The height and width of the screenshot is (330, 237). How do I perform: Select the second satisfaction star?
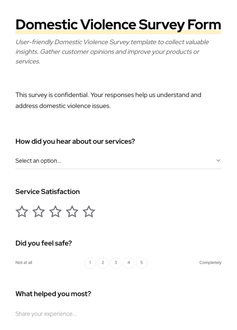[39, 212]
